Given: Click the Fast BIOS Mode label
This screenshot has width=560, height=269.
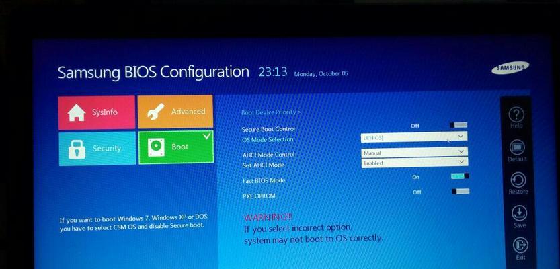Looking at the screenshot, I should coord(264,181).
